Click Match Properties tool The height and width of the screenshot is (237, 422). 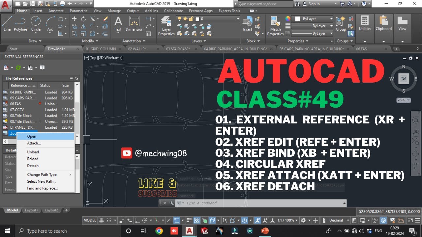276,26
